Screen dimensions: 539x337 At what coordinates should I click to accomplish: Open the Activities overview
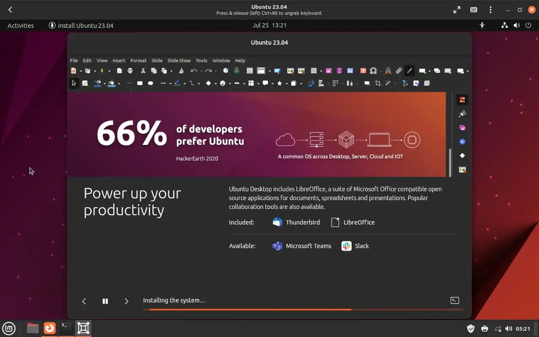21,25
